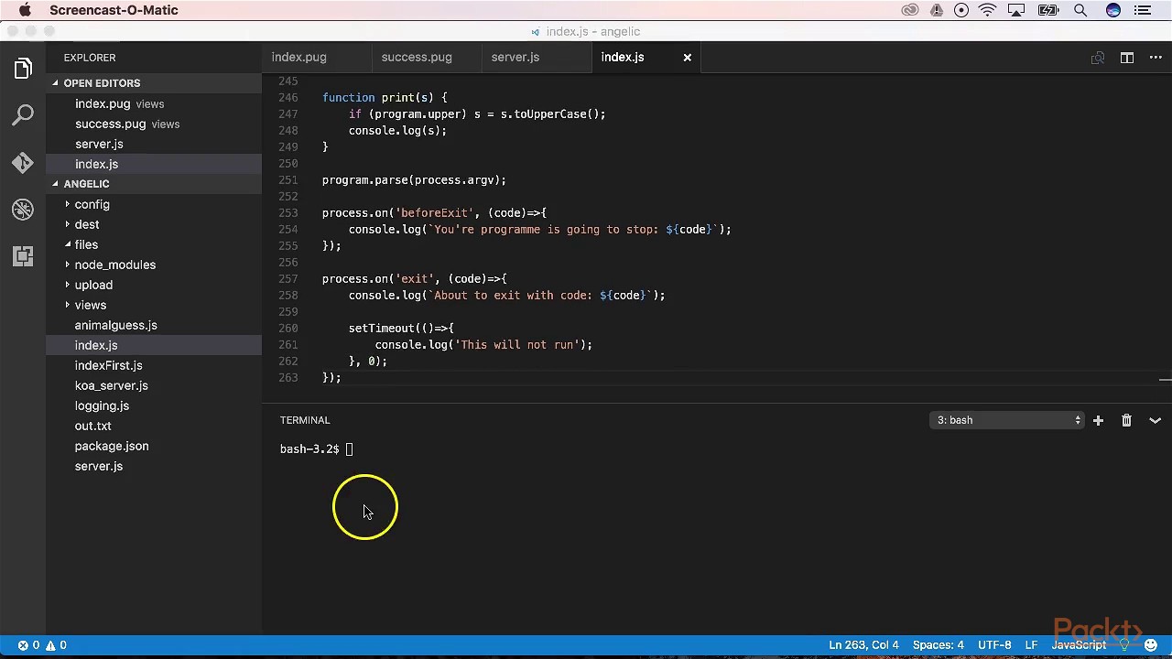Change line ending via LF status item
This screenshot has width=1172, height=659.
(x=1031, y=645)
